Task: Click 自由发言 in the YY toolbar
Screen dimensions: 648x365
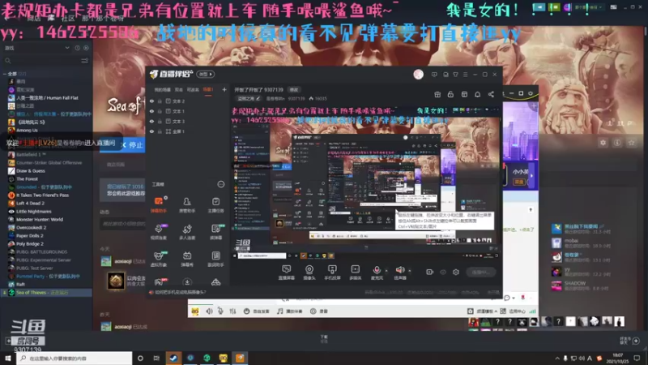Action: pyautogui.click(x=258, y=311)
